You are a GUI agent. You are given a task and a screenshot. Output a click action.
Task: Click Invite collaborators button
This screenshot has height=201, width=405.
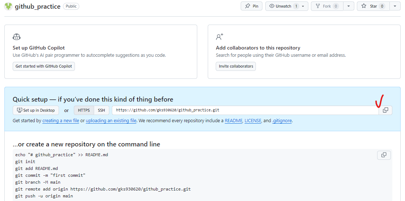click(x=236, y=66)
